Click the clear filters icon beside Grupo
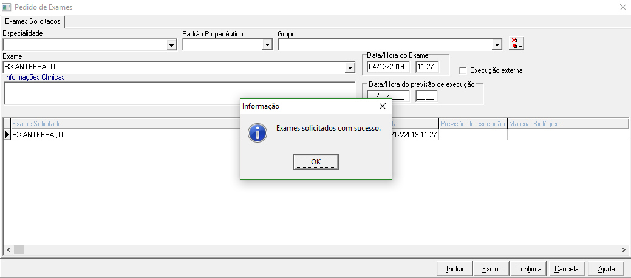Screen dimensions: 631x278 point(516,43)
